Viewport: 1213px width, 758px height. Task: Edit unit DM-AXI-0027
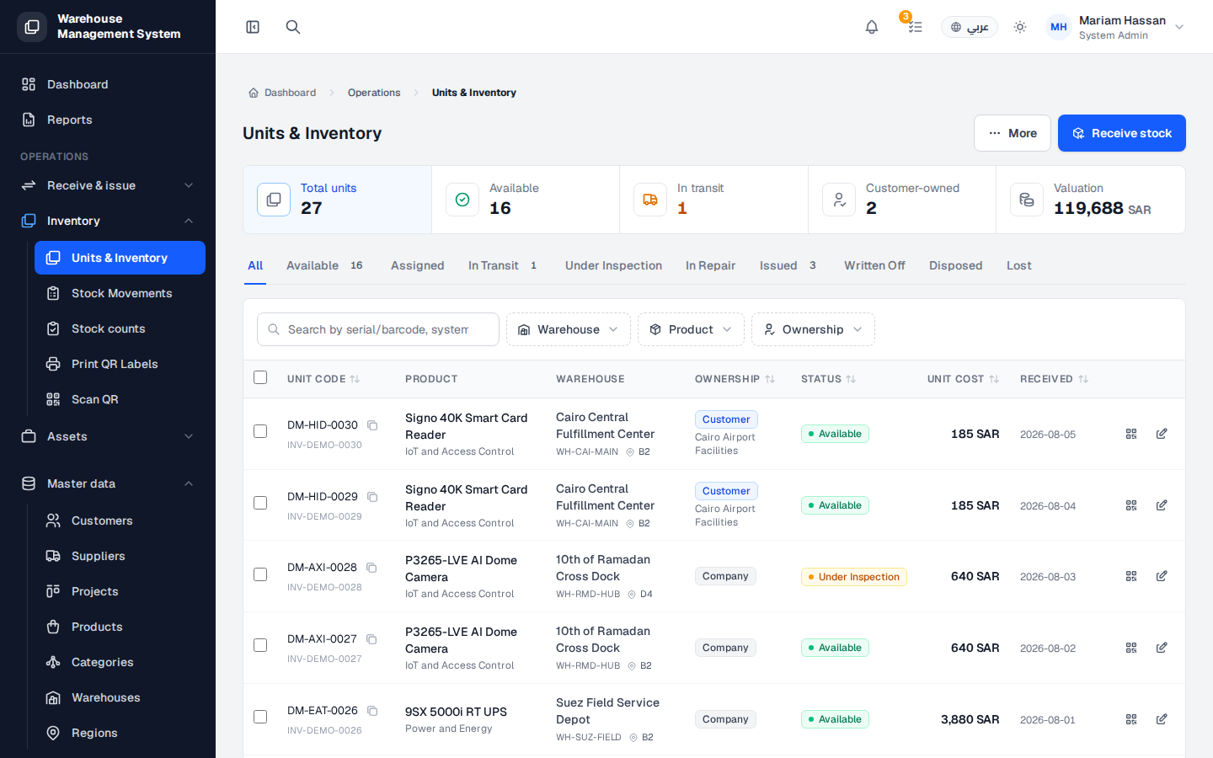tap(1162, 648)
